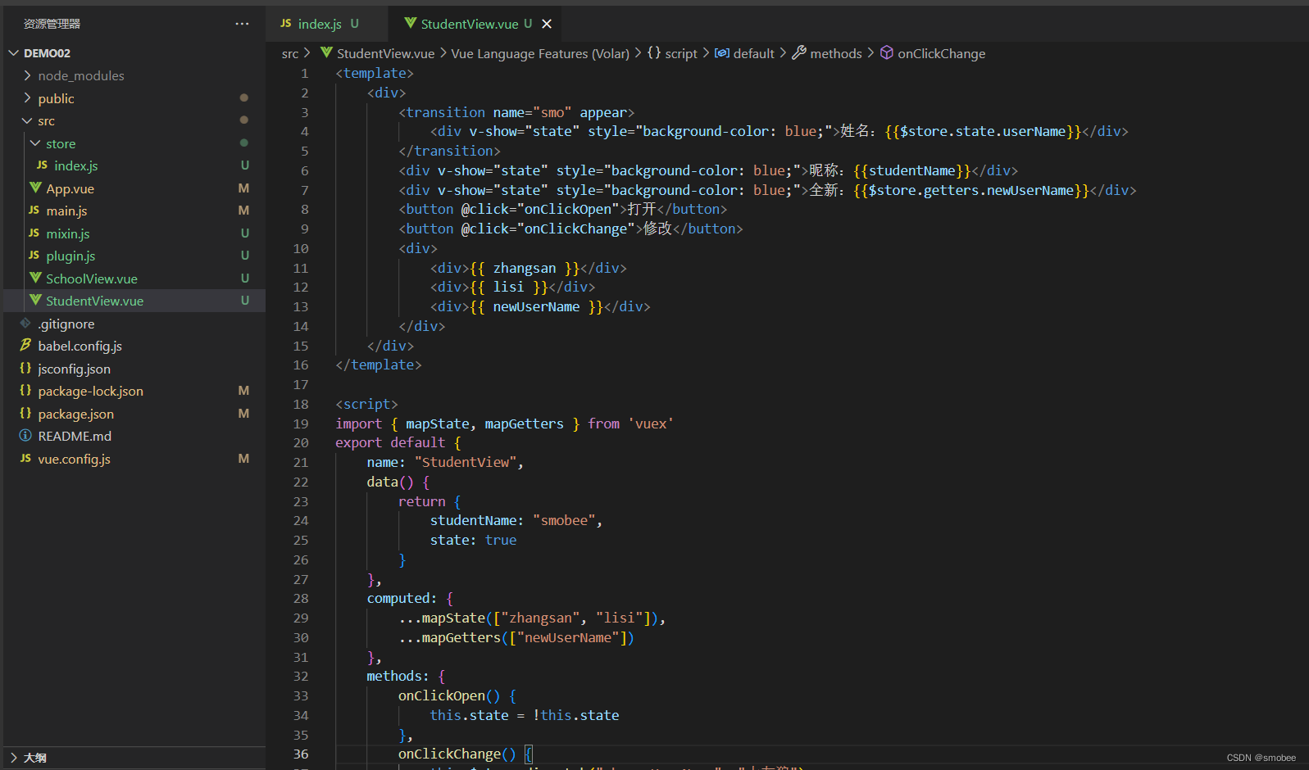The height and width of the screenshot is (770, 1309).
Task: Open main.js file
Action: tap(66, 211)
